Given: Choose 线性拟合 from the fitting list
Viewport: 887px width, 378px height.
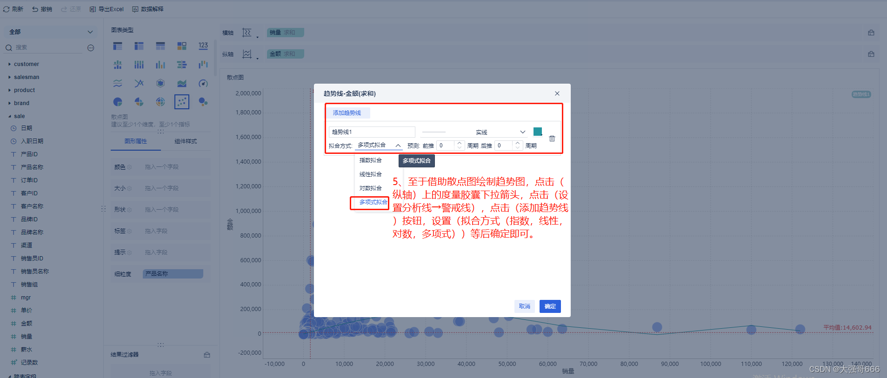Looking at the screenshot, I should click(x=371, y=174).
